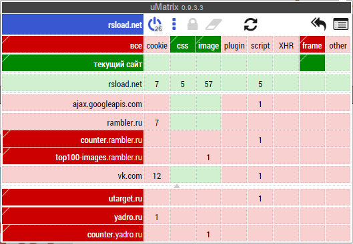Toggle the 'все' all cell
353x244 pixels.
pyautogui.click(x=73, y=45)
